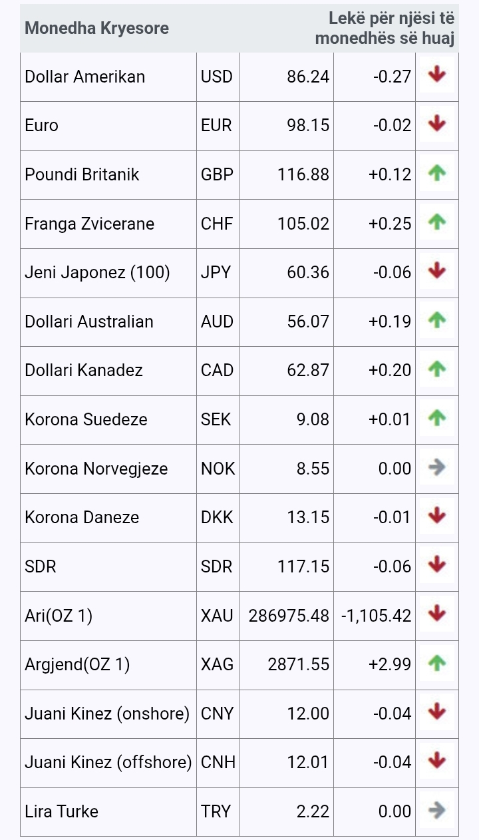Click the gray sideways arrow for TRY
This screenshot has height=840, width=479.
pyautogui.click(x=436, y=811)
